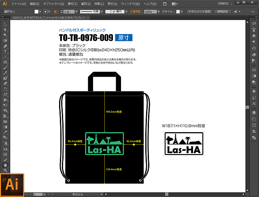Click the 環境設定 button
The width and height of the screenshot is (259, 197).
(222, 12)
